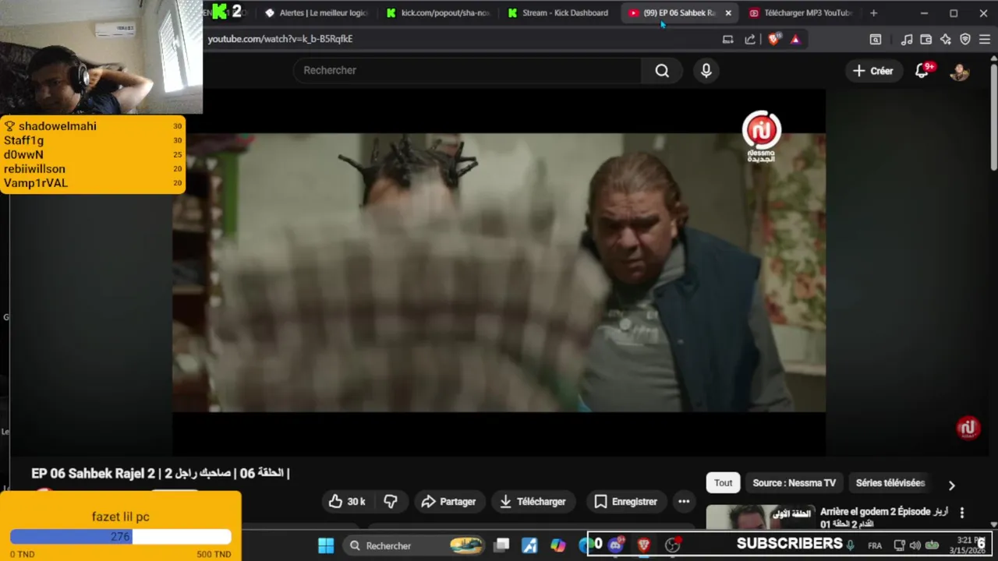This screenshot has height=561, width=998.
Task: Switch to Télécharger MP3 YouTube tab
Action: click(x=802, y=13)
